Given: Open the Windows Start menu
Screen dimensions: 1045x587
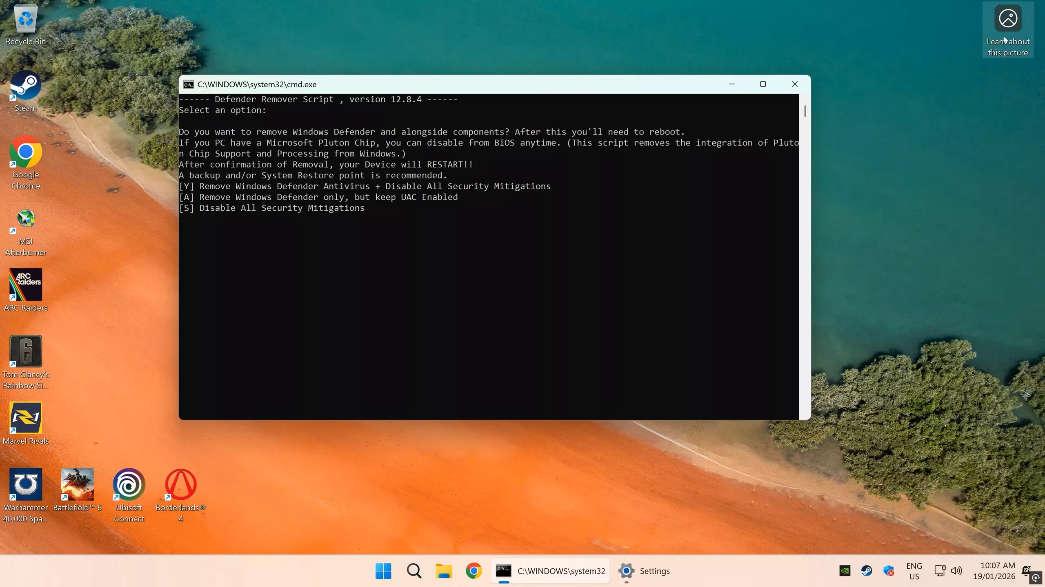Looking at the screenshot, I should 383,571.
